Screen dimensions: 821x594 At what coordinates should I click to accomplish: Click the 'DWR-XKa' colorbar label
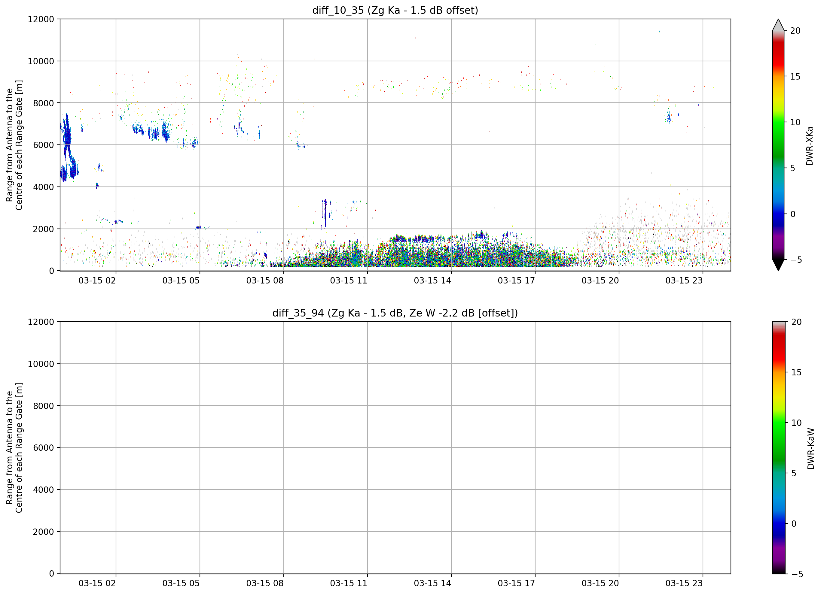tap(809, 146)
